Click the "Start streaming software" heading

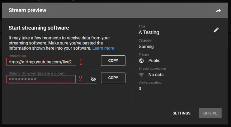[39, 28]
